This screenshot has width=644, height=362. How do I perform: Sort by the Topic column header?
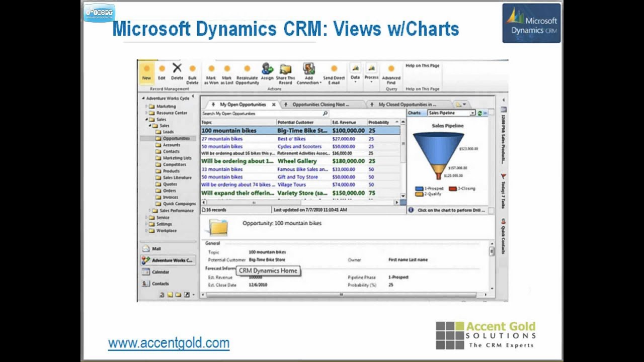pyautogui.click(x=238, y=122)
